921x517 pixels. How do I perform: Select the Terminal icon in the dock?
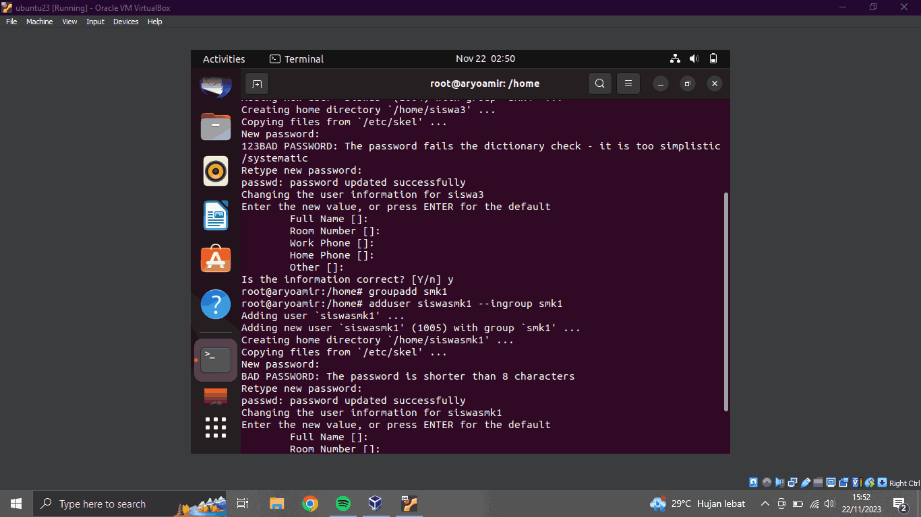tap(216, 360)
